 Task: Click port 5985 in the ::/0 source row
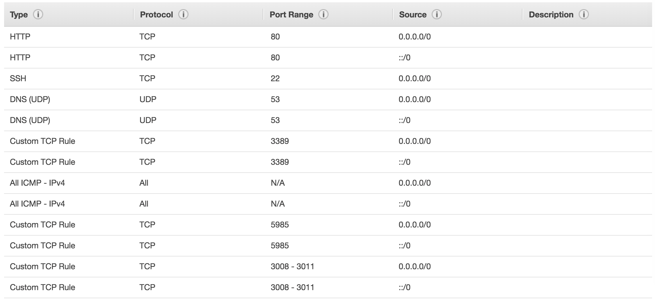point(280,245)
